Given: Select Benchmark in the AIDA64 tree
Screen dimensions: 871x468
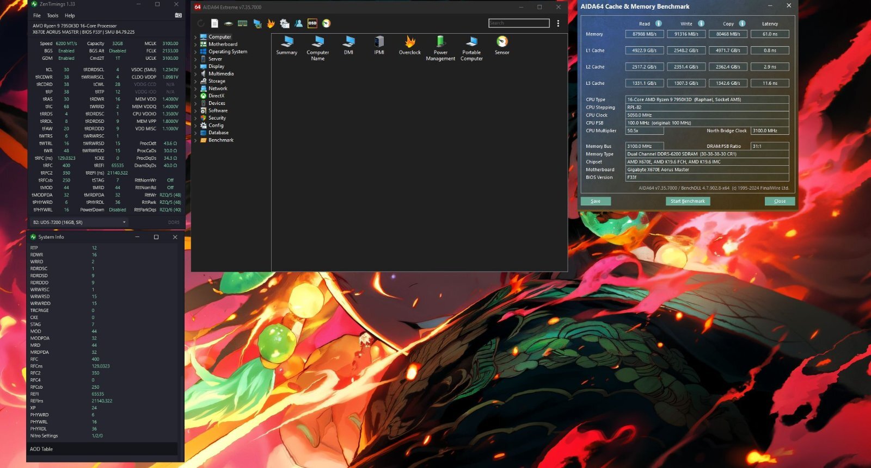Looking at the screenshot, I should [220, 140].
